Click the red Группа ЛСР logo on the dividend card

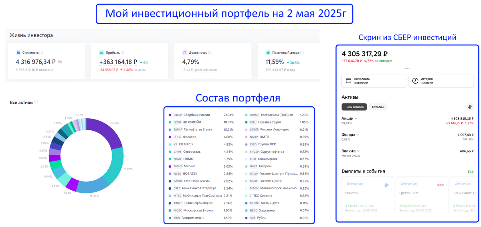(441, 185)
